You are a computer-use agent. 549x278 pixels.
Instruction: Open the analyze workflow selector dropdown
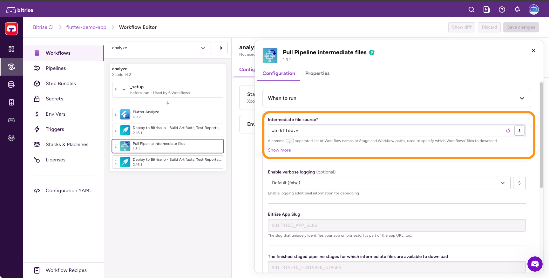click(x=159, y=48)
